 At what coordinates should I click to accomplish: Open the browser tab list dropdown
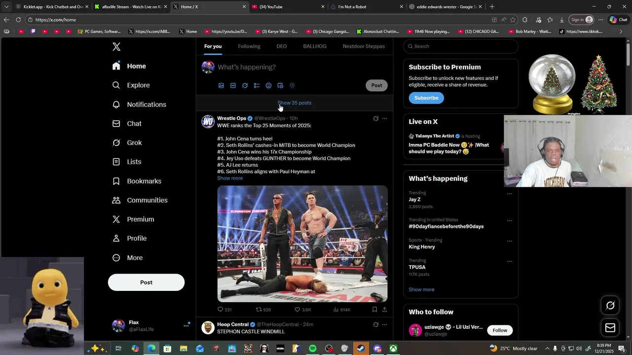pos(6,7)
